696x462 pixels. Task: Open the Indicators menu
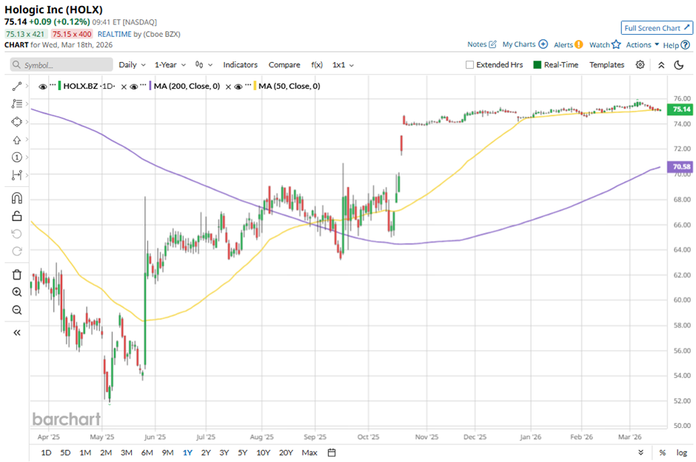click(240, 64)
